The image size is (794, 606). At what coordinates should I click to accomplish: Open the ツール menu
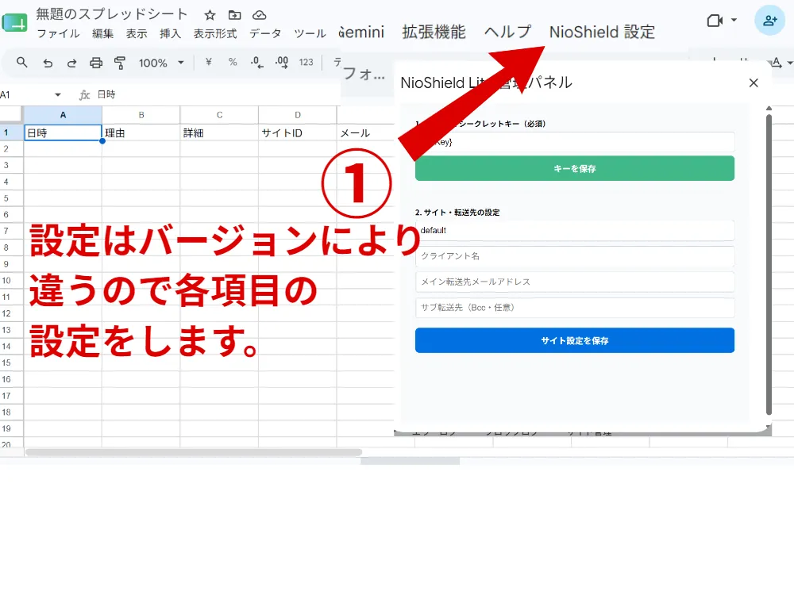pos(310,34)
